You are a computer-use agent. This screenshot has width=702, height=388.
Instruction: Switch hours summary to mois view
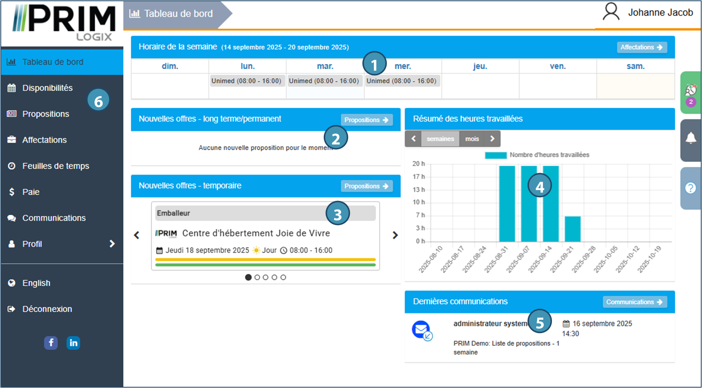tap(472, 139)
